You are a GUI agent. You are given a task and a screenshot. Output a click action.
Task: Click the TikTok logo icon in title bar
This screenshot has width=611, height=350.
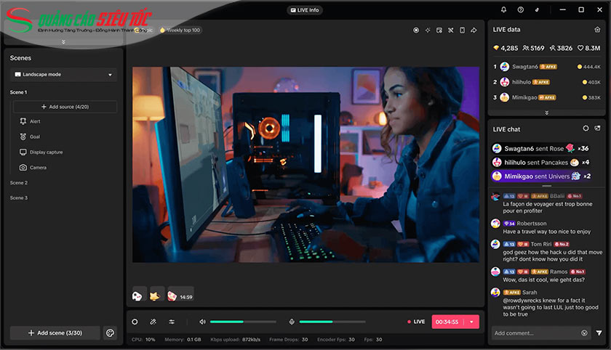[x=537, y=9]
